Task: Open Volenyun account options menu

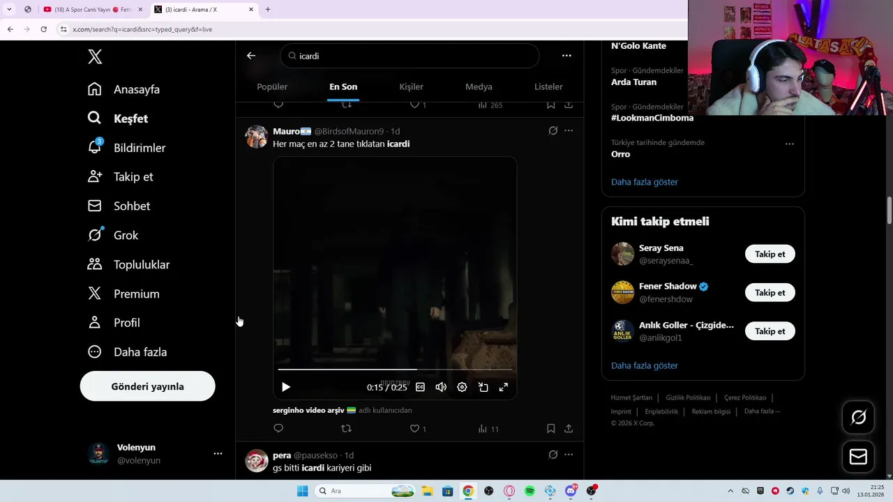Action: pos(218,453)
